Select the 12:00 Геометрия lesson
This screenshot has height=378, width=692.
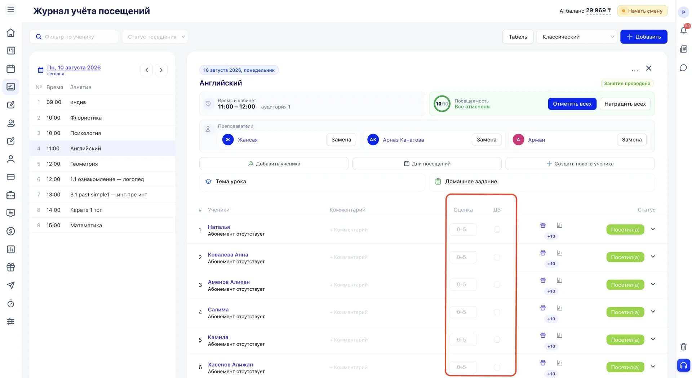coord(102,164)
